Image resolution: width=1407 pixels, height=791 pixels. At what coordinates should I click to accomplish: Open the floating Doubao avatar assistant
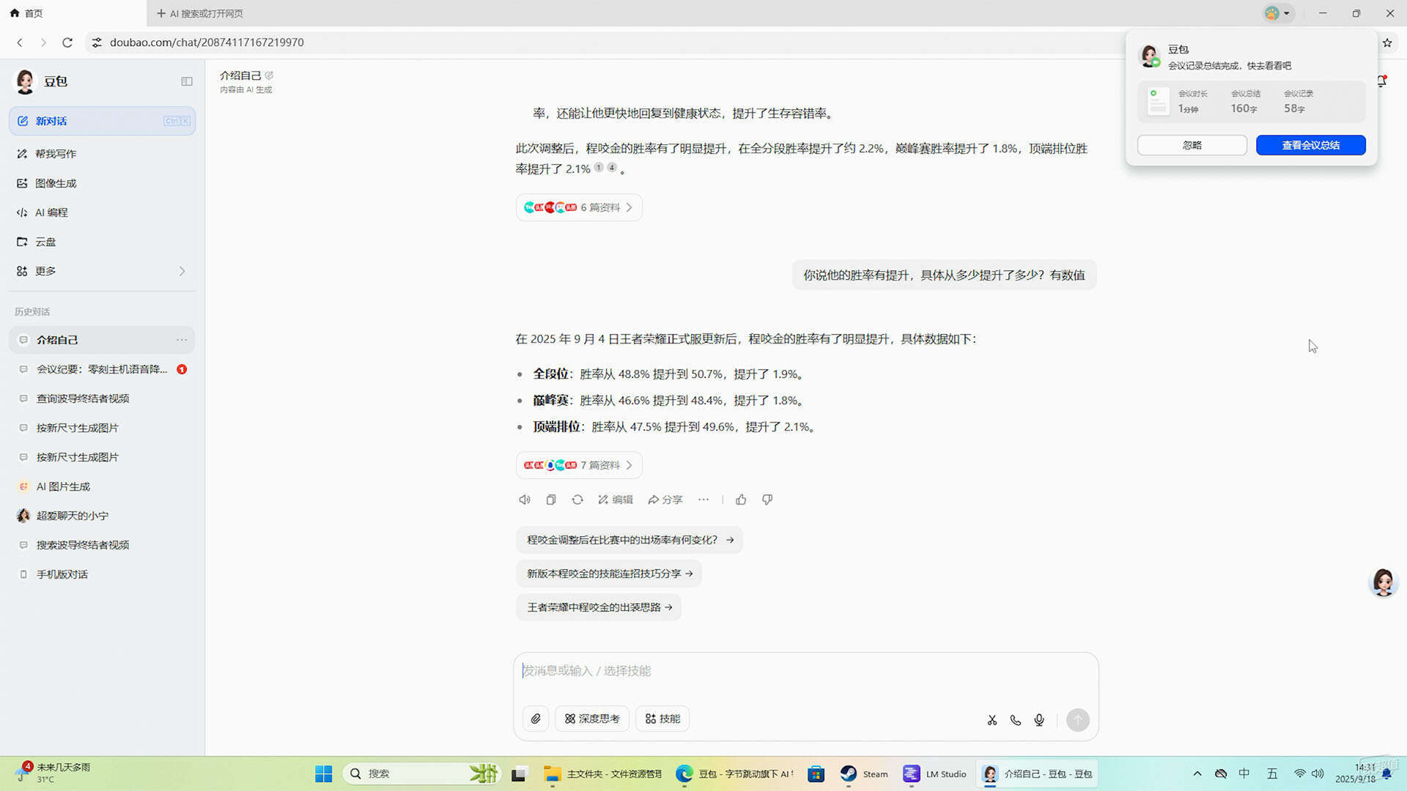[x=1384, y=582]
